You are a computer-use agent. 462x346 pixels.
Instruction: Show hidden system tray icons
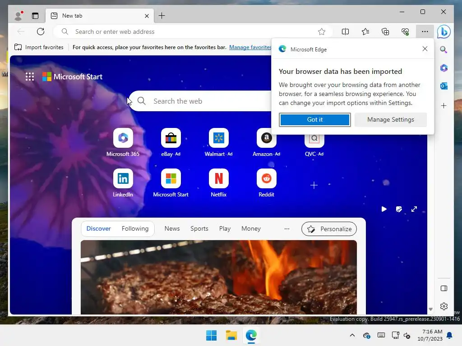click(352, 335)
